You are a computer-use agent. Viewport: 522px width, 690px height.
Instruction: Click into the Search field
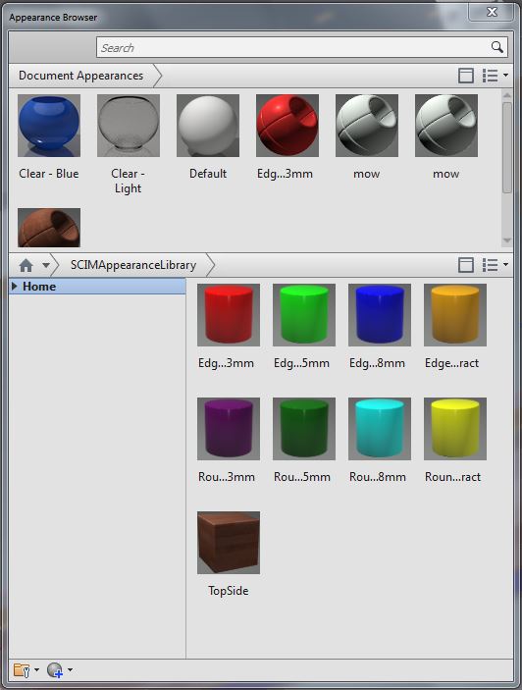pos(301,47)
